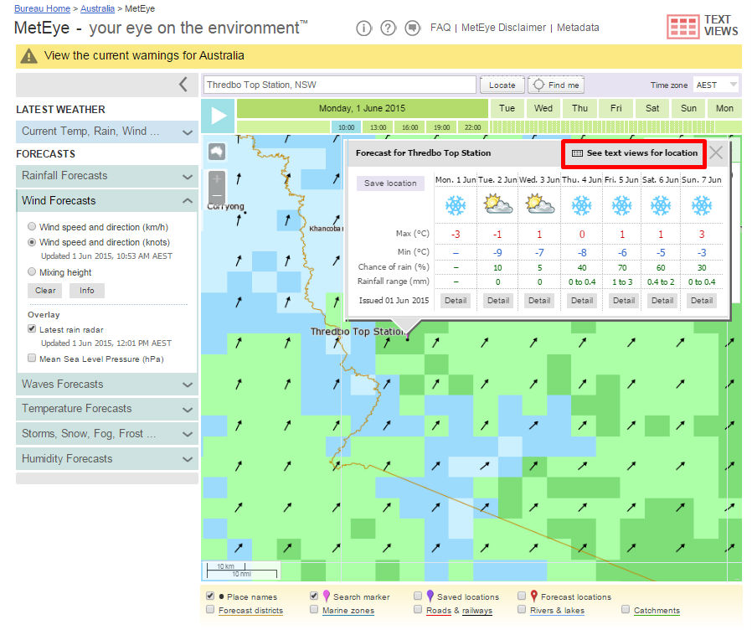The image size is (752, 630).
Task: Click Wednesday 3 Jun partly cloudy icon
Action: (539, 204)
